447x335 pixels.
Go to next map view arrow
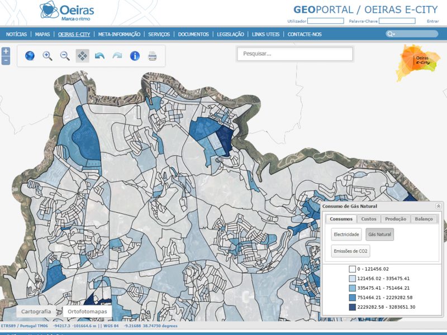[x=117, y=56]
